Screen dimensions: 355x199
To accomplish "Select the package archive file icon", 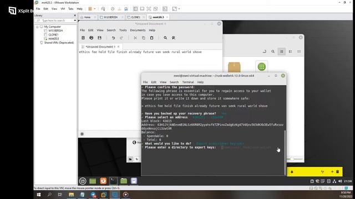I will click(x=234, y=67).
